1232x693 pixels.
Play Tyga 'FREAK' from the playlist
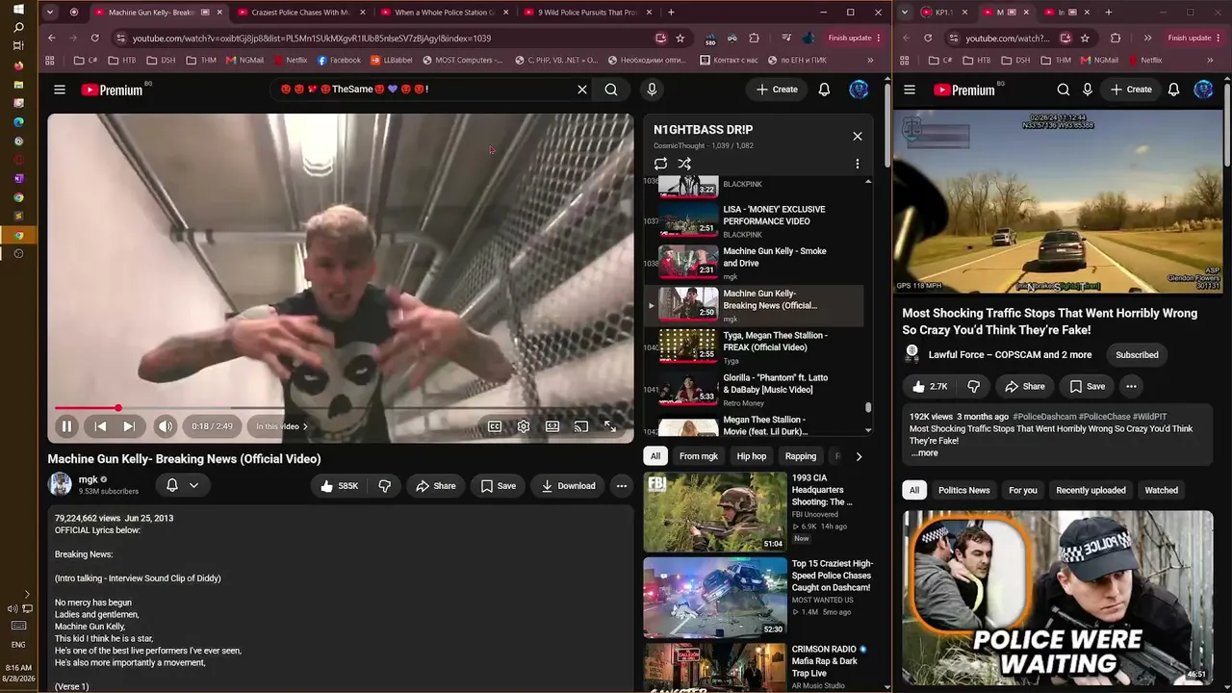click(754, 346)
